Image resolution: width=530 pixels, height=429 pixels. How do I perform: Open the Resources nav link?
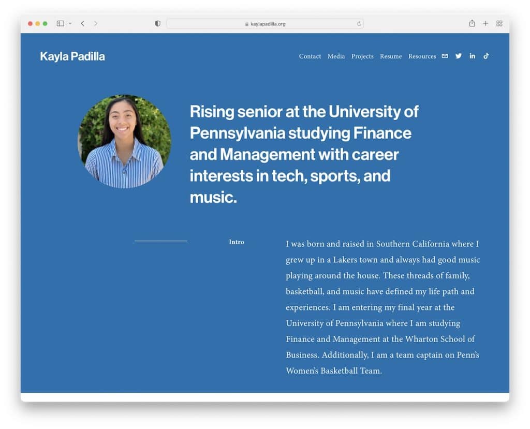[x=422, y=56]
